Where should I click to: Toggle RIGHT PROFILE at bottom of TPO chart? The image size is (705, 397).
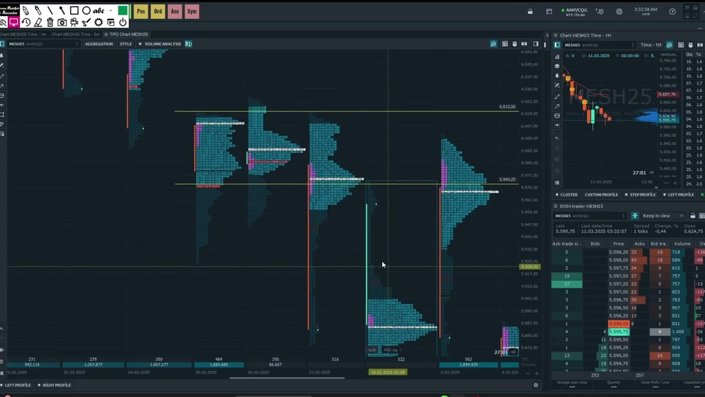click(x=55, y=385)
